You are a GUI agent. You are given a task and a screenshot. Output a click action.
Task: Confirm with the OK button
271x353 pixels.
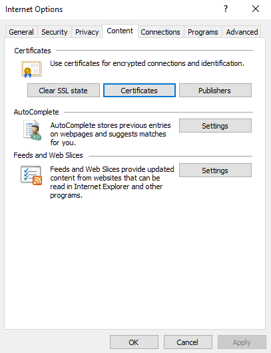click(x=134, y=342)
